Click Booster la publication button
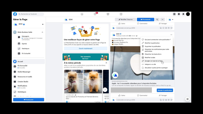203x114 pixels. coord(165,90)
